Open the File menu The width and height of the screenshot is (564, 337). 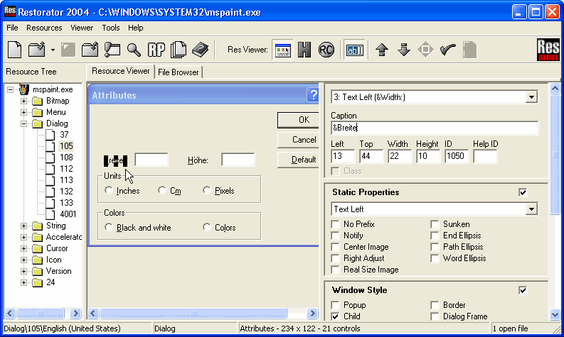(12, 28)
